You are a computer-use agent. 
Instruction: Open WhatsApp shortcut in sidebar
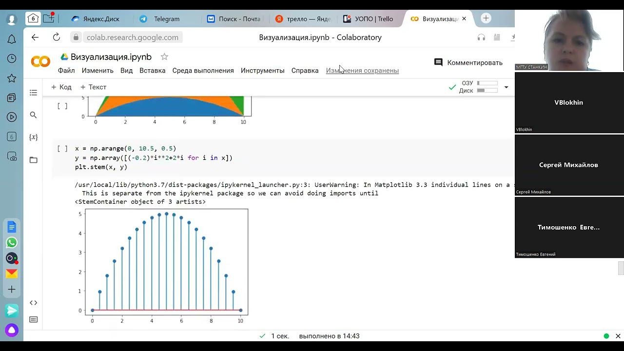pos(12,242)
